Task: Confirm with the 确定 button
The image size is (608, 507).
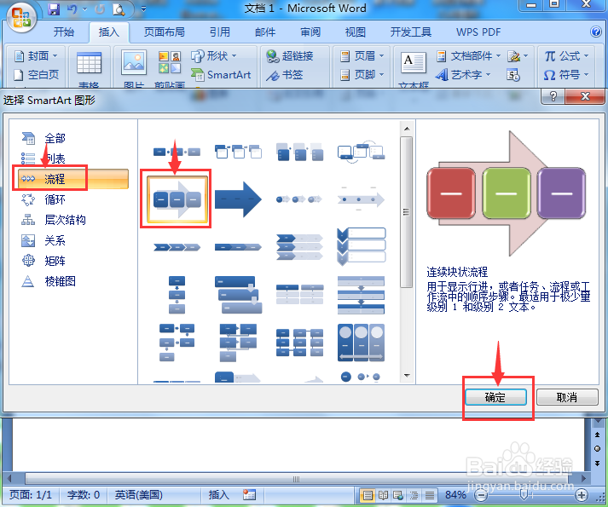Action: click(x=495, y=397)
